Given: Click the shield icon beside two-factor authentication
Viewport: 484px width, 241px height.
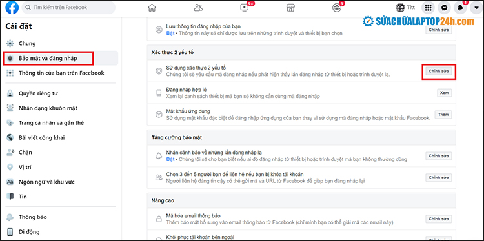Looking at the screenshot, I should [x=159, y=71].
